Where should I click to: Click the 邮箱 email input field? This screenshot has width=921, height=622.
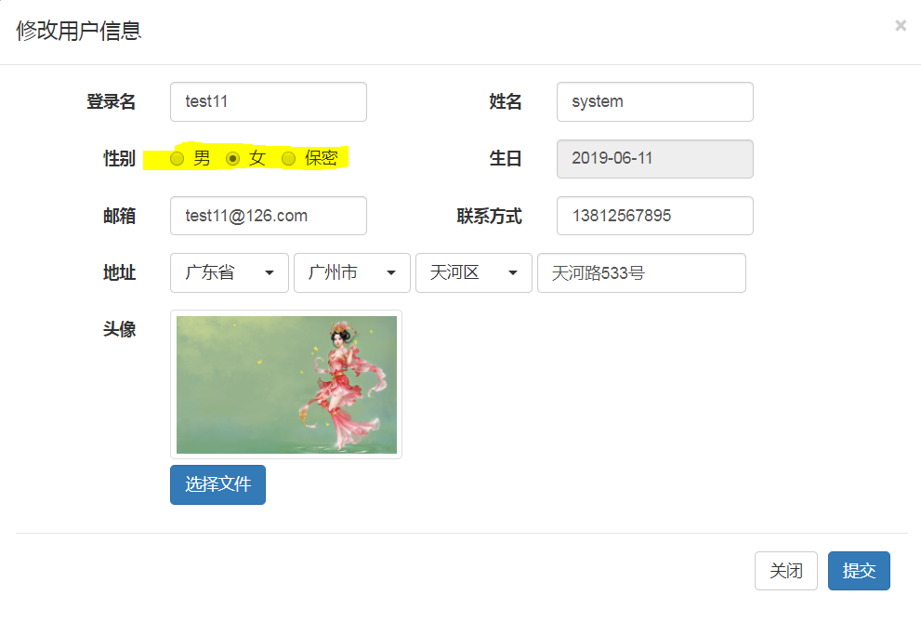coord(268,216)
